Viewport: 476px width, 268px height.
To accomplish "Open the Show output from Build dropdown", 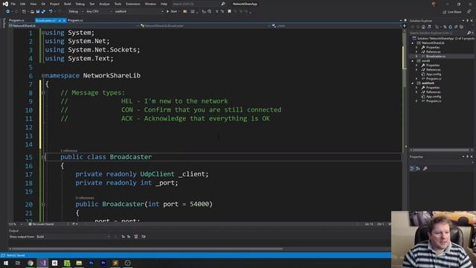I will [x=73, y=237].
